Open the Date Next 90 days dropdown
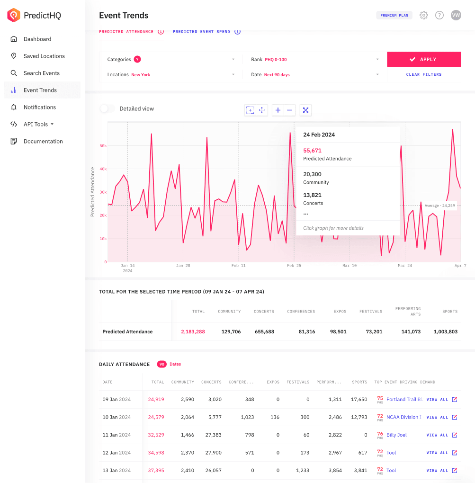 click(315, 74)
